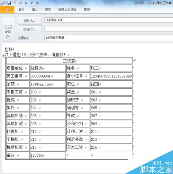Click the value 209 cell
Screen dimensions: 173x174
111,124
